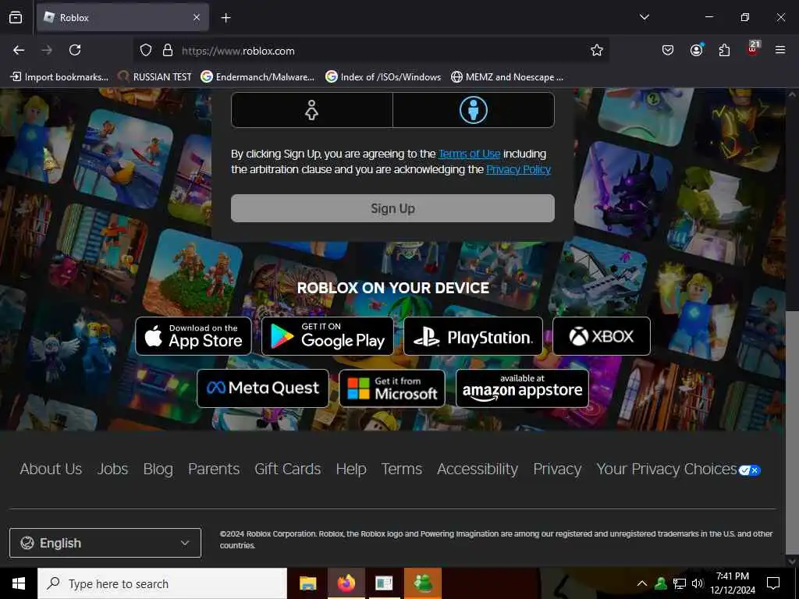The image size is (799, 599).
Task: Open the PlayStation store badge
Action: (474, 336)
